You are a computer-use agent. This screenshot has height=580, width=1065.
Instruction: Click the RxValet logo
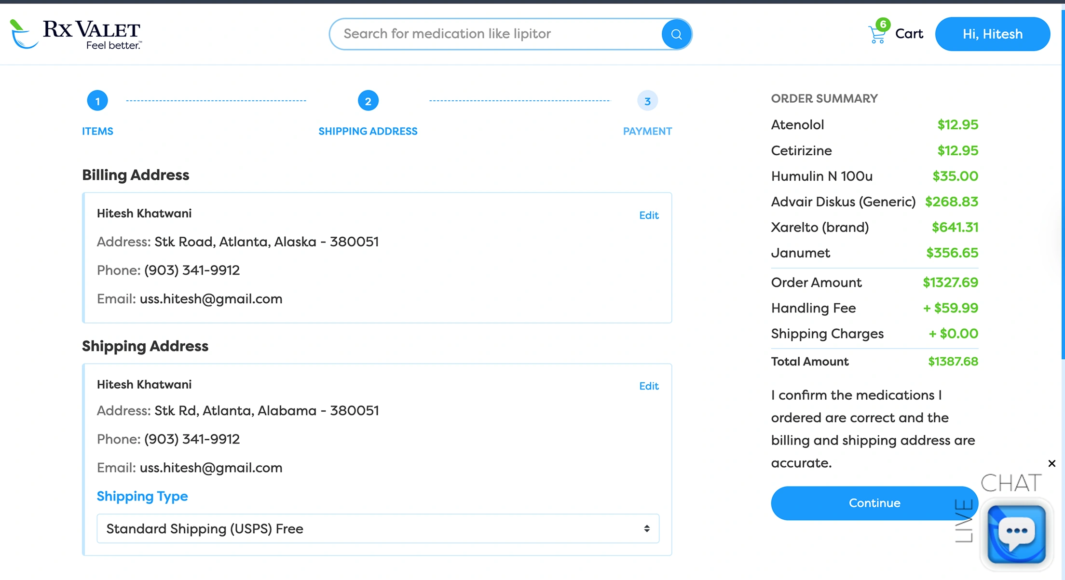(x=76, y=34)
